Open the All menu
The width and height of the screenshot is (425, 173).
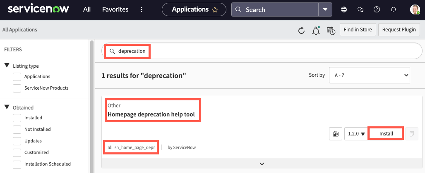(87, 9)
